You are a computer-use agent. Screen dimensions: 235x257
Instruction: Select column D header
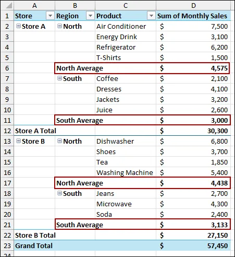193,6
